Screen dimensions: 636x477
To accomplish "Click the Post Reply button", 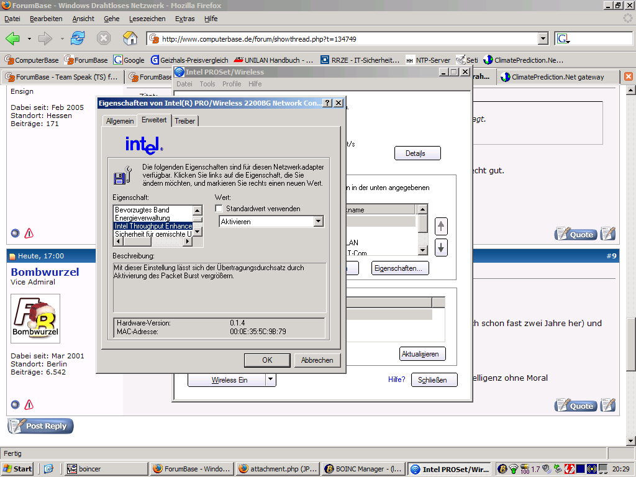I will [x=40, y=426].
